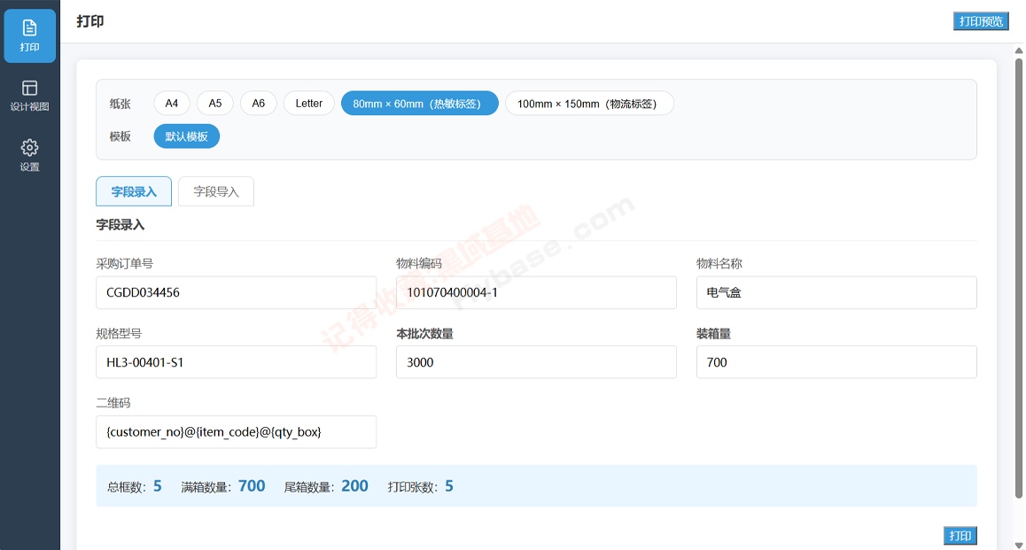Select 80mm × 60mm thermal label paper

(x=419, y=104)
